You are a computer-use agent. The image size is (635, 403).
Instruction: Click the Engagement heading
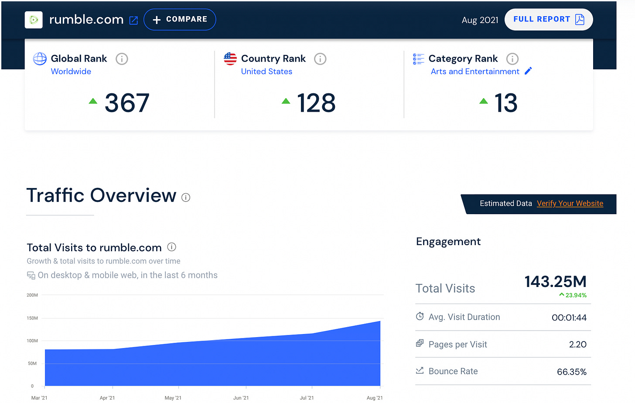(448, 242)
